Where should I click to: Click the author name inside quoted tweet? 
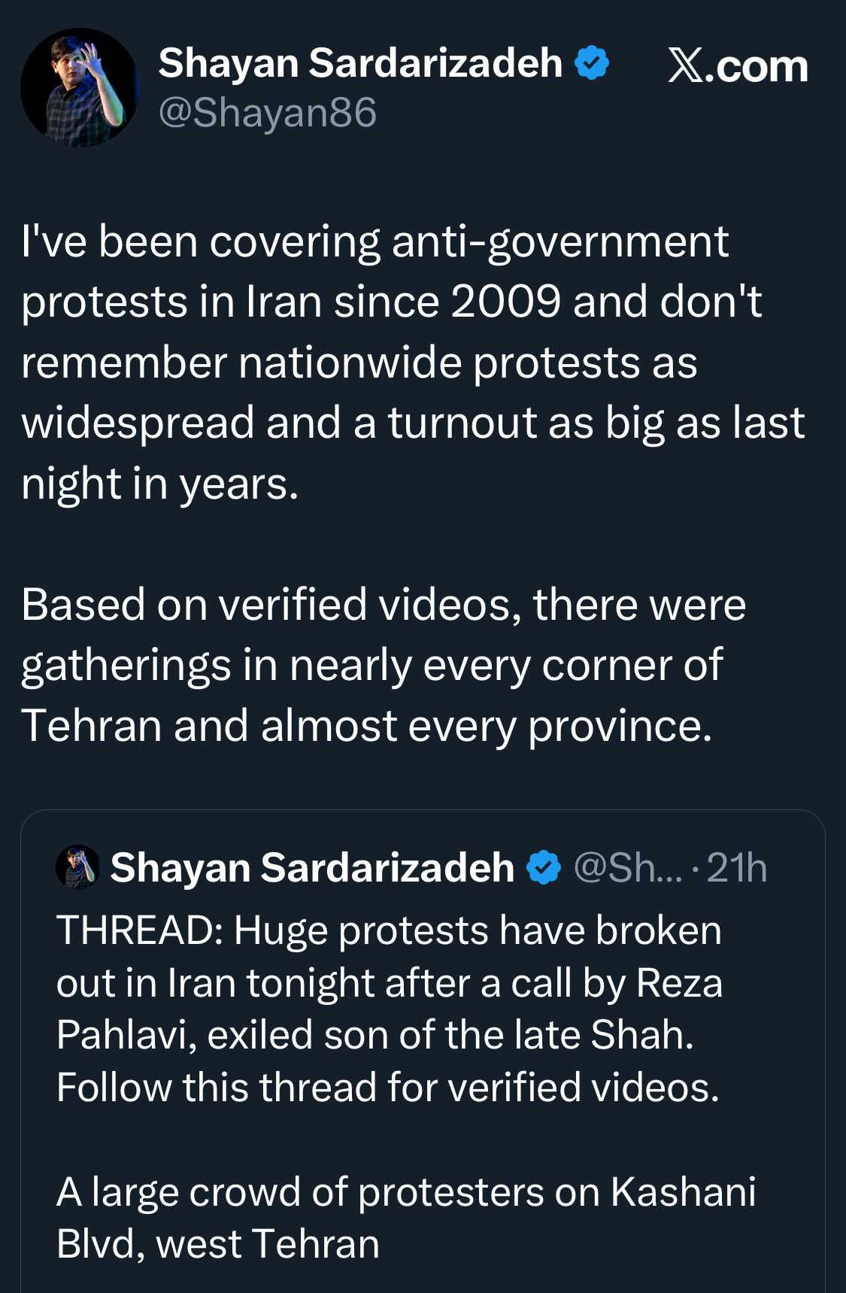pos(312,867)
